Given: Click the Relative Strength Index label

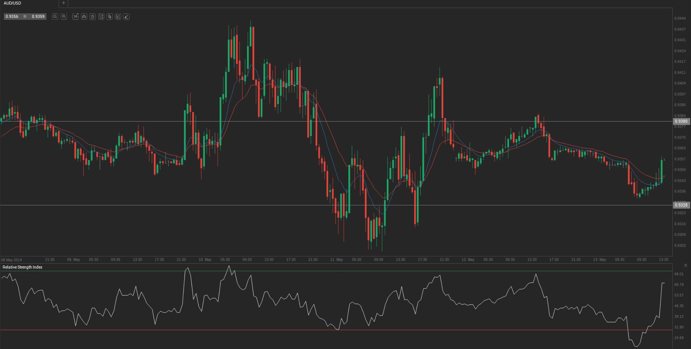Looking at the screenshot, I should click(x=22, y=267).
